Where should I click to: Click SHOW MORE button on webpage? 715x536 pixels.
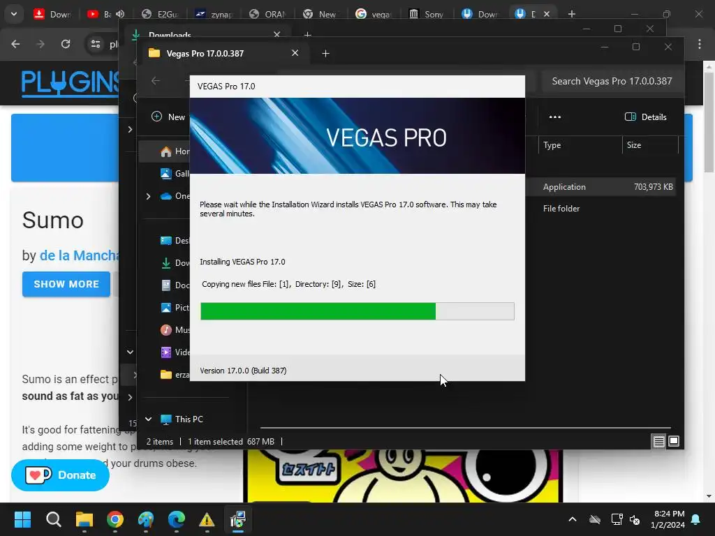click(66, 285)
